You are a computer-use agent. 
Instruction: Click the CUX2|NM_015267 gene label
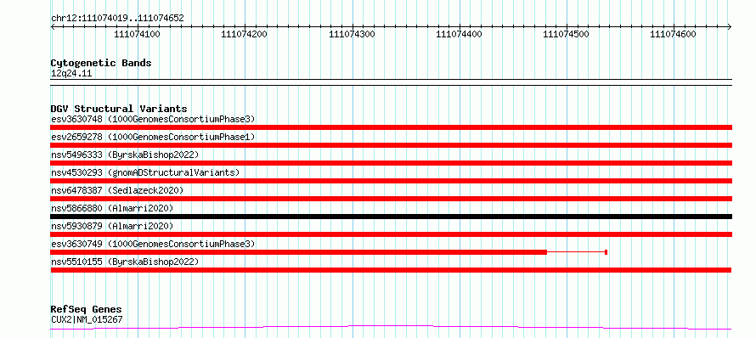point(87,319)
